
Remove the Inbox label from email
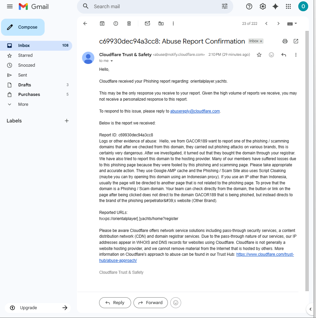point(261,41)
